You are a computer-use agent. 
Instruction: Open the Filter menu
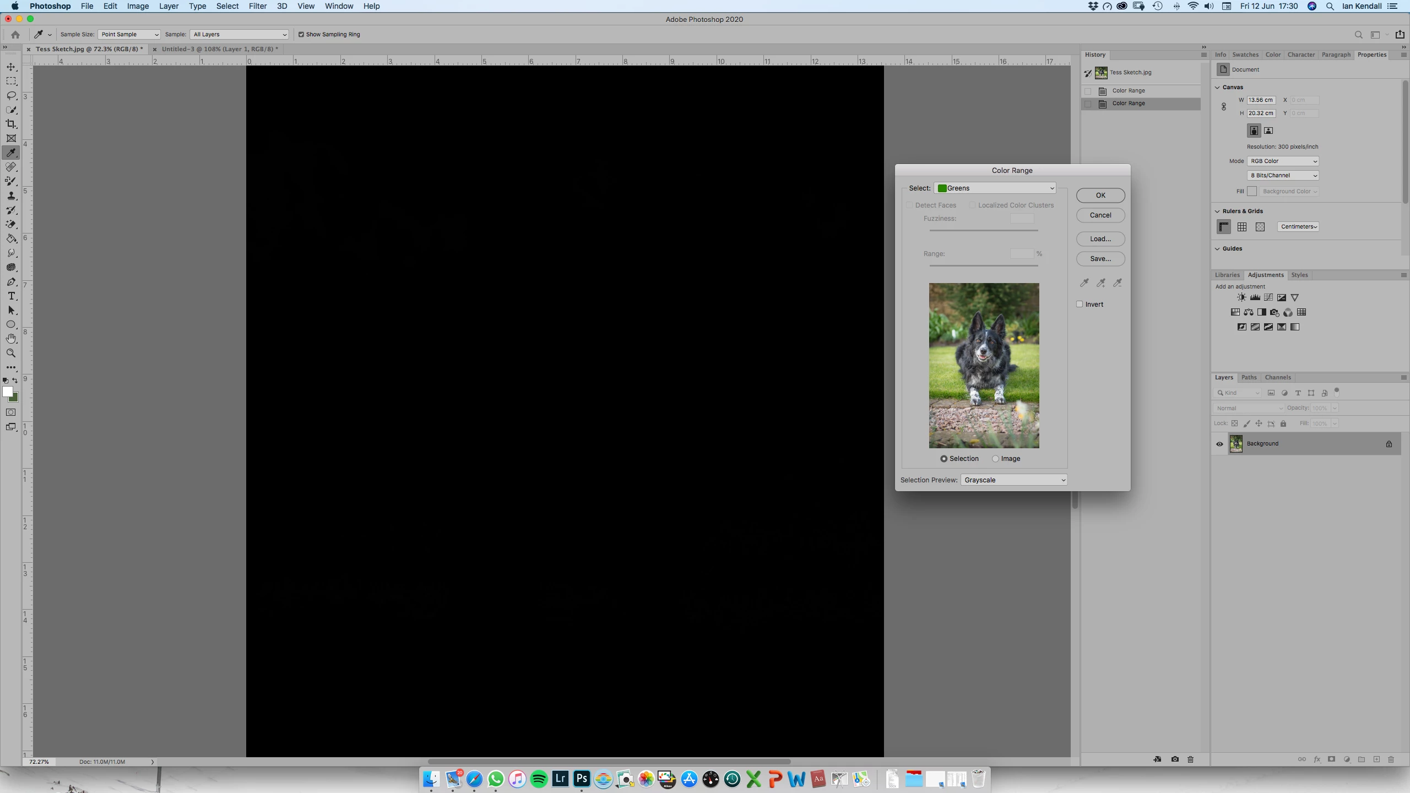pyautogui.click(x=257, y=6)
